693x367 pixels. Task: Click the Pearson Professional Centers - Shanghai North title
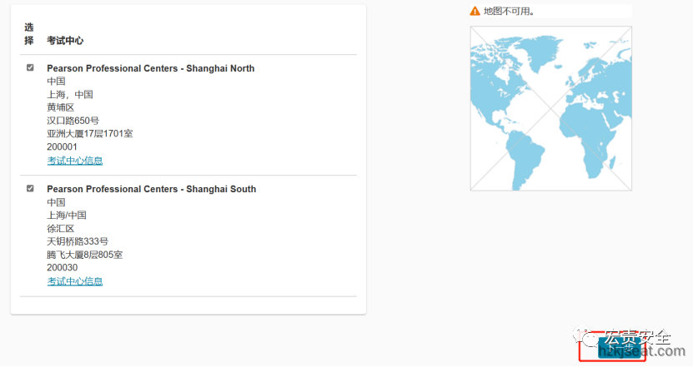click(150, 68)
